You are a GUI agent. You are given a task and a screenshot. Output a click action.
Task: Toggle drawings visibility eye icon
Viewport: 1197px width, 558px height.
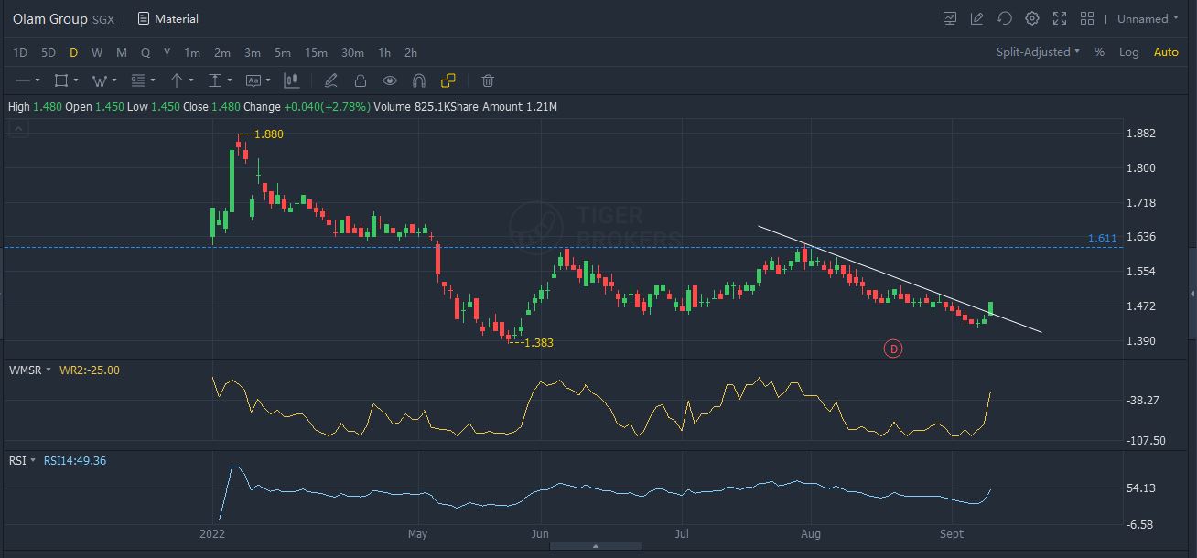pyautogui.click(x=390, y=80)
